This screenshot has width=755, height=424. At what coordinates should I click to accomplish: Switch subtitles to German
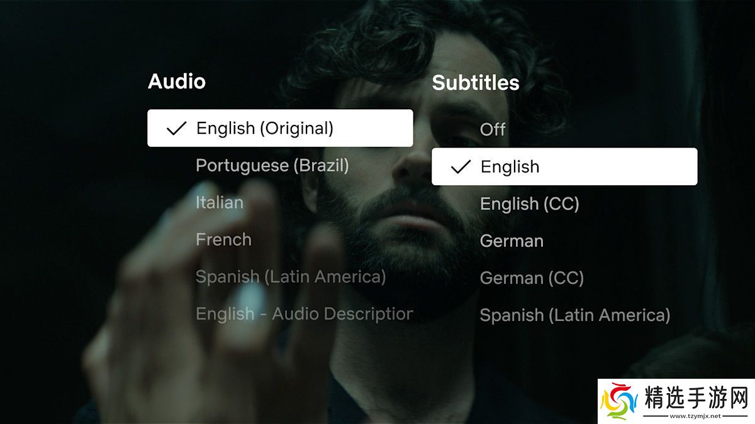(512, 241)
